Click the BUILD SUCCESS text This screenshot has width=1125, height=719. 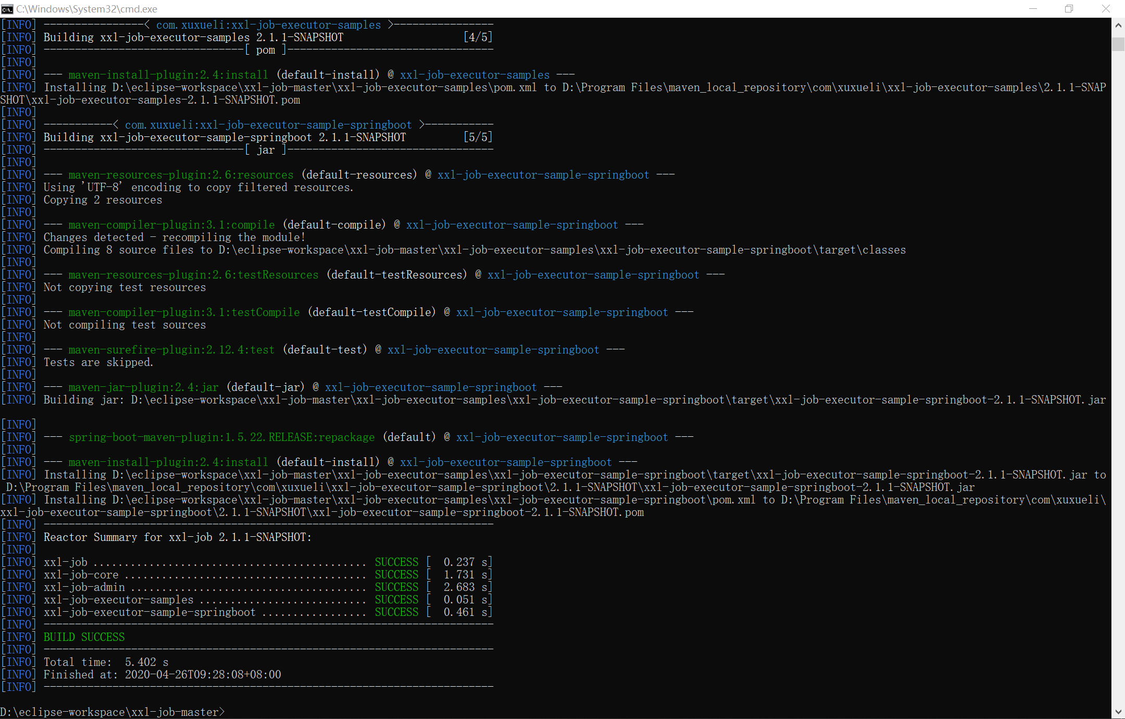click(84, 637)
